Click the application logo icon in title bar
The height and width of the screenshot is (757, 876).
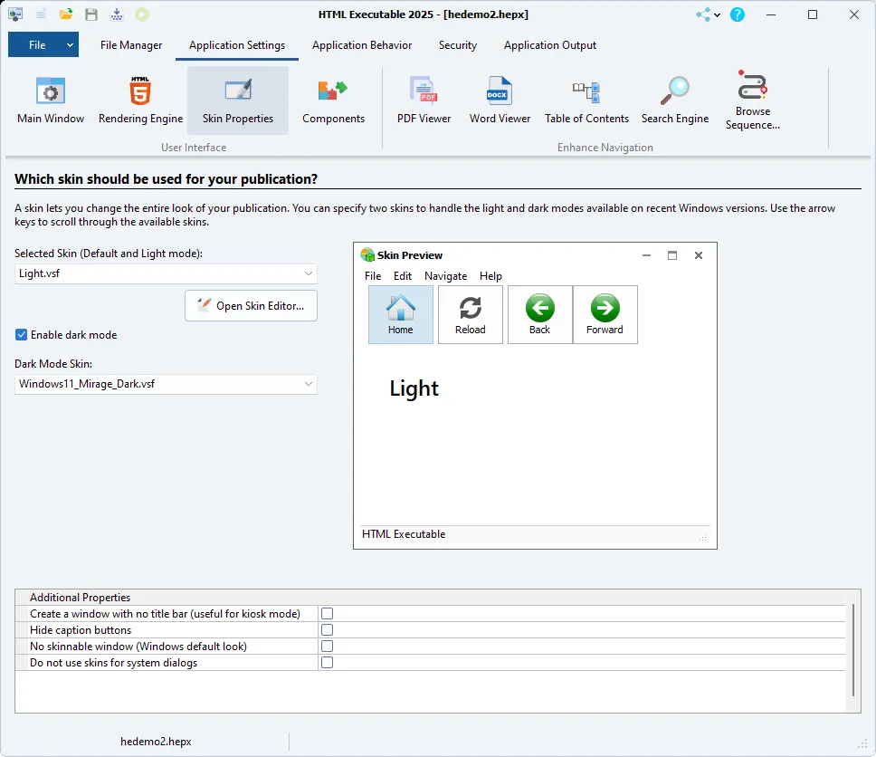click(x=15, y=14)
